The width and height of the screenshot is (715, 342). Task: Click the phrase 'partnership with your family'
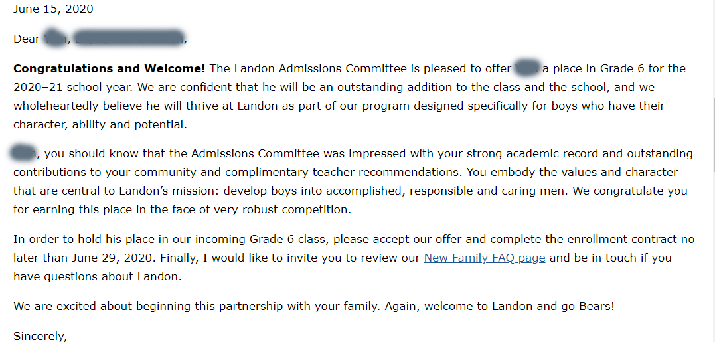pos(298,306)
